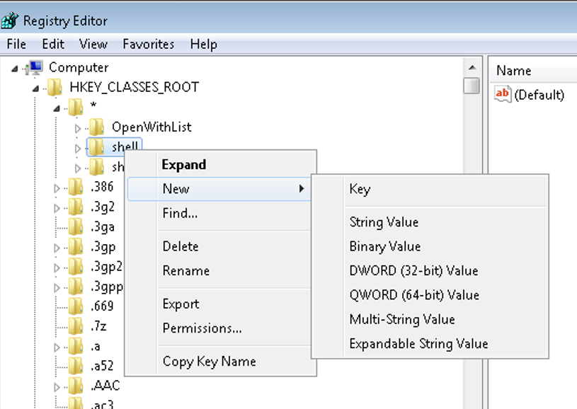The image size is (577, 409).
Task: Open the View menu
Action: [x=93, y=44]
